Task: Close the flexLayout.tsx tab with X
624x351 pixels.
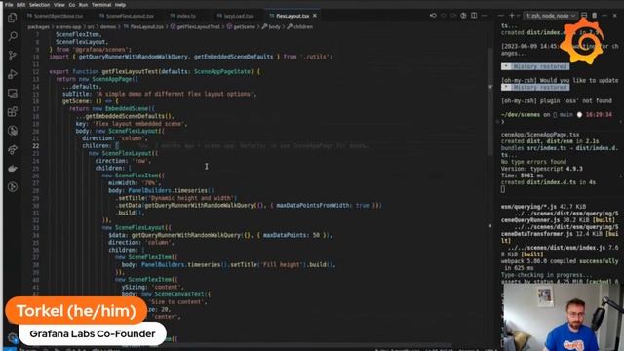Action: tap(315, 16)
